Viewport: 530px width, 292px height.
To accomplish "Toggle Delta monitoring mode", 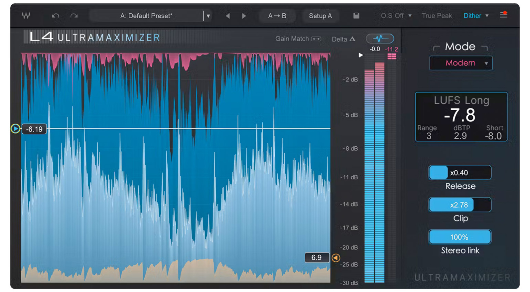I will tap(343, 39).
